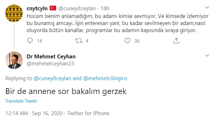This screenshot has width=215, height=119.
Task: Open Dr Mehmet Ceyhan tweet's chevron menu
Action: click(x=207, y=55)
